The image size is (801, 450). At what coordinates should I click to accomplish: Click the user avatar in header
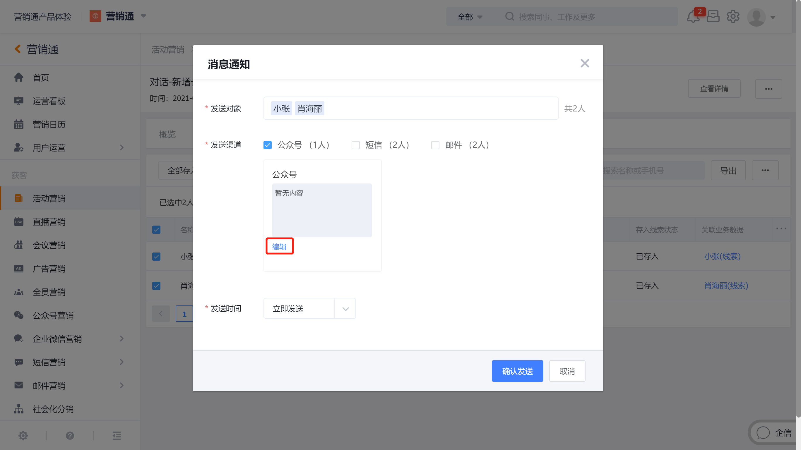[756, 17]
